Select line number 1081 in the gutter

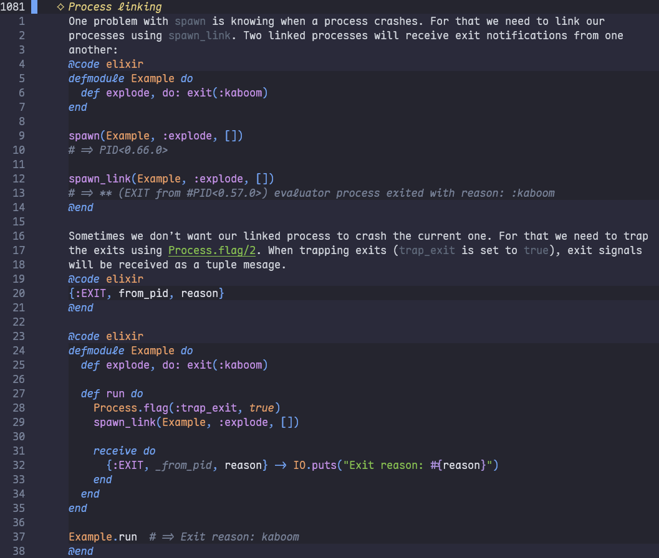[x=12, y=7]
